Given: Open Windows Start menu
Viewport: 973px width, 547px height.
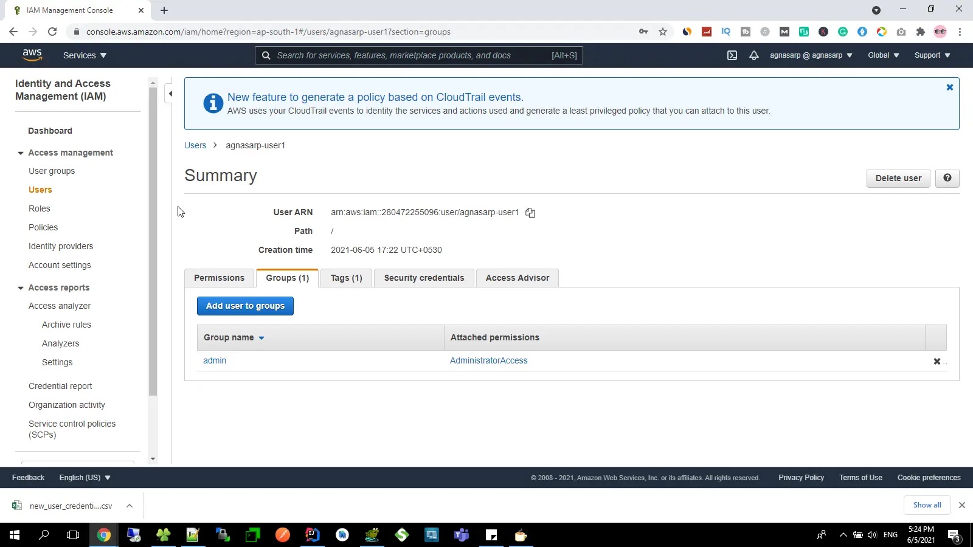Looking at the screenshot, I should tap(15, 535).
